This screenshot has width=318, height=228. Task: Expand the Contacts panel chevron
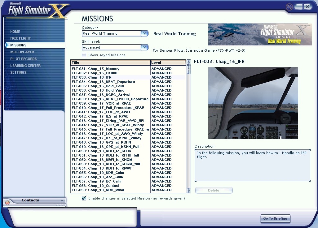click(62, 200)
